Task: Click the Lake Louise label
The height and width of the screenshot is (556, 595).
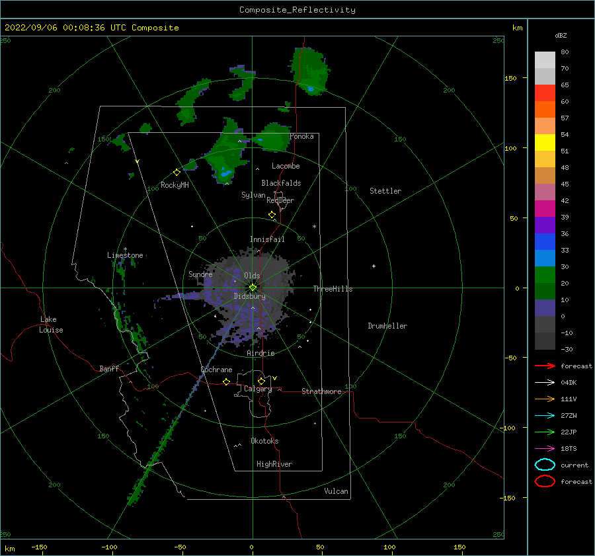Action: 51,325
